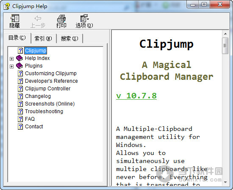Open the Options (选项) toolbar menu
Screen dimensions: 233x190
click(x=84, y=21)
